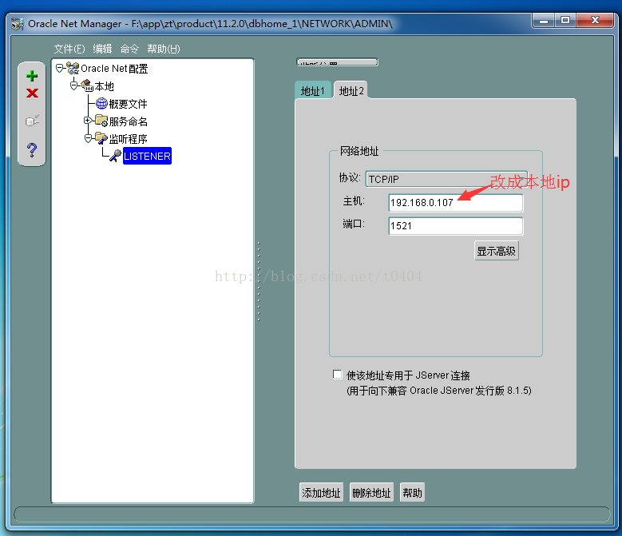Collapse the Oracle Net配置 root node
This screenshot has height=536, width=622.
(60, 68)
